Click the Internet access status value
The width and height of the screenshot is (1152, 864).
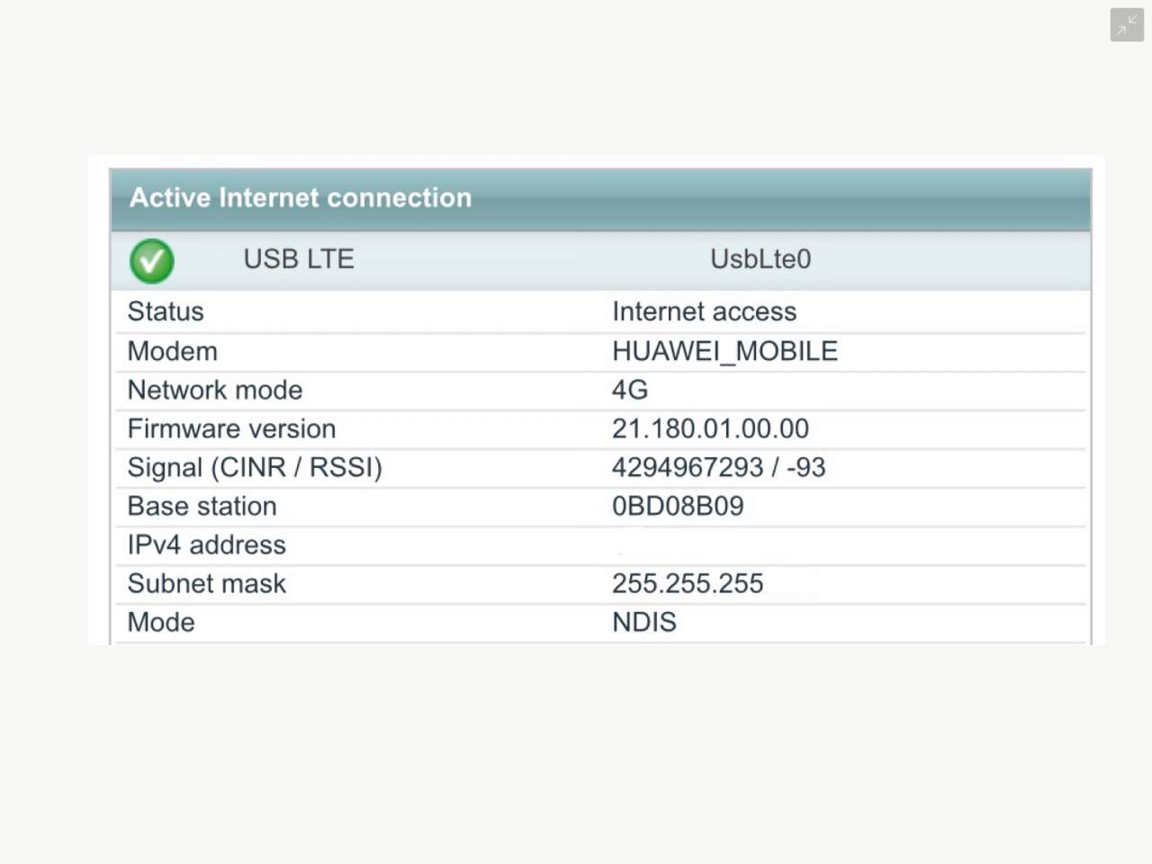(x=704, y=311)
